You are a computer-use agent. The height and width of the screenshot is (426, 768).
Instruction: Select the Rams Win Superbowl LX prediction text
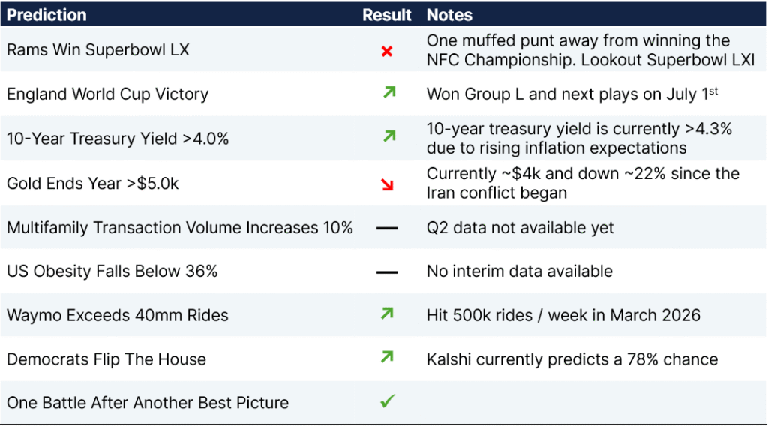[98, 50]
